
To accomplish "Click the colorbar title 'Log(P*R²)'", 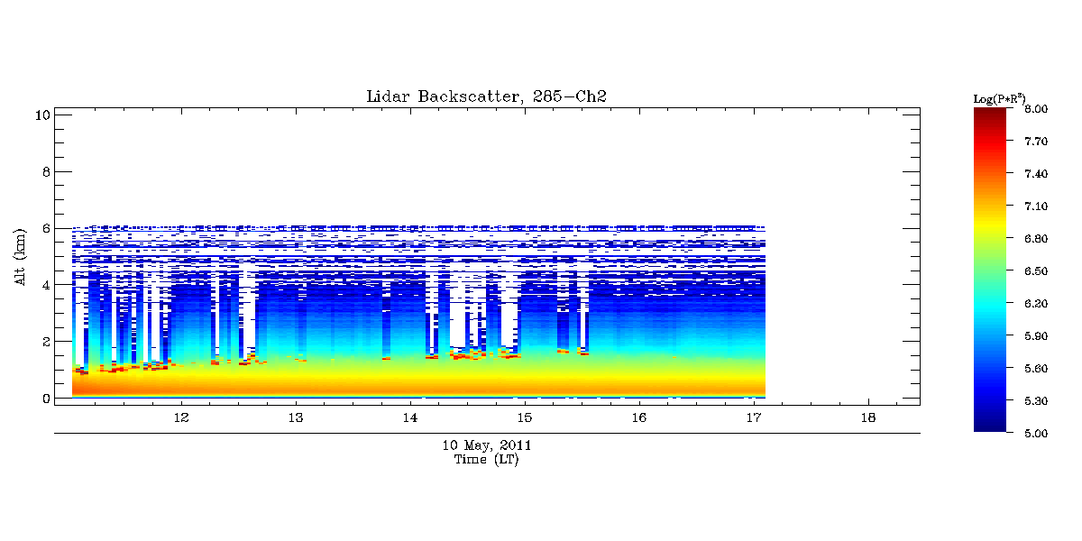I will [x=999, y=97].
